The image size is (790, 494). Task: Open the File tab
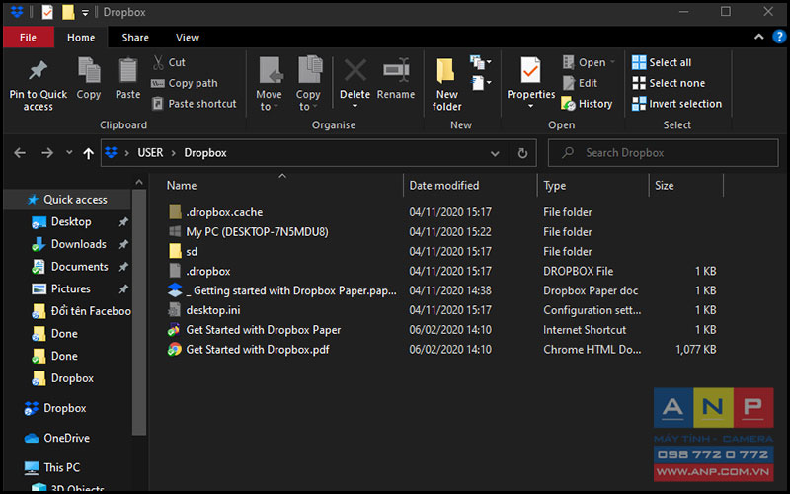coord(29,38)
